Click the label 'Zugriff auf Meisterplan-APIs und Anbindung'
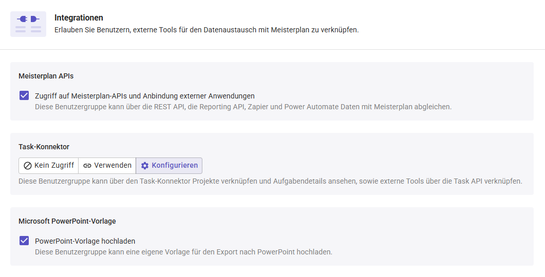The width and height of the screenshot is (545, 277). (x=144, y=96)
